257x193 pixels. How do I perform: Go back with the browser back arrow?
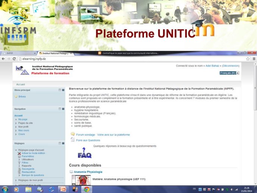(3, 59)
